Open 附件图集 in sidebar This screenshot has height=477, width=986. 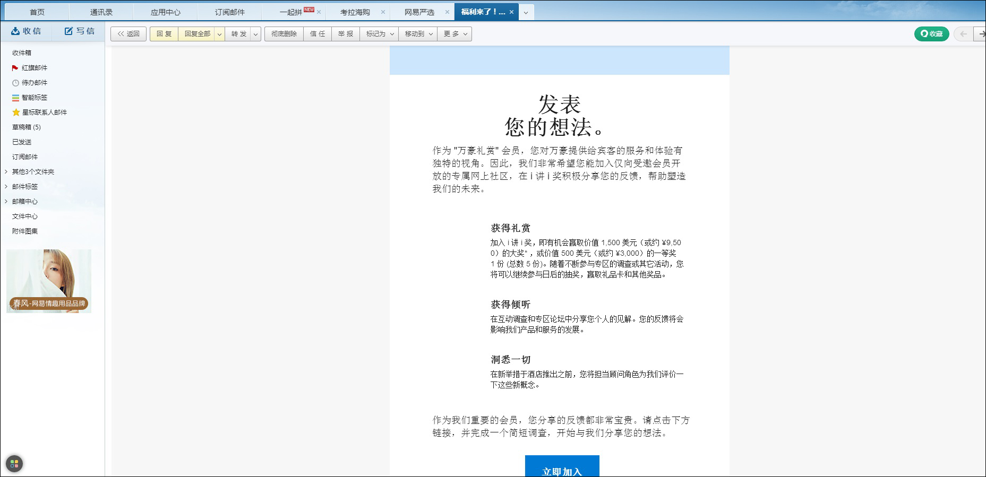pos(25,231)
